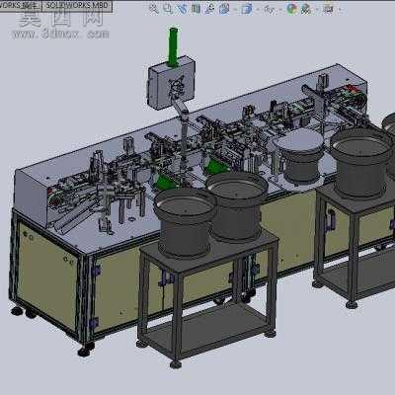Click the Hide/Show Items glasses icon
This screenshot has width=395, height=395.
click(x=270, y=9)
